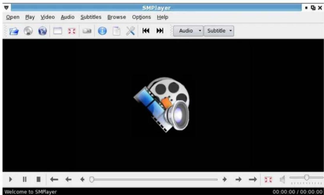The width and height of the screenshot is (324, 195).
Task: Jump to previous track in the playlist
Action: pyautogui.click(x=146, y=31)
